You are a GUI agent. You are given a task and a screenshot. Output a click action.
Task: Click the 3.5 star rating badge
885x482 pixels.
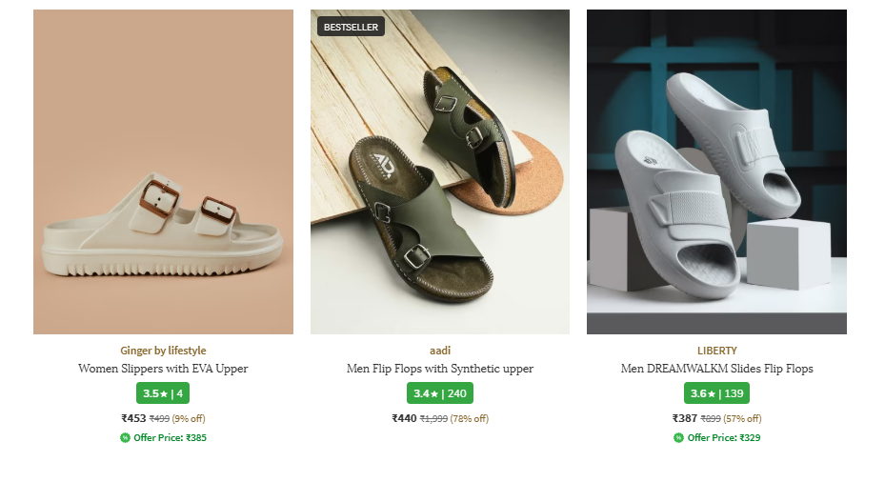[x=163, y=392]
